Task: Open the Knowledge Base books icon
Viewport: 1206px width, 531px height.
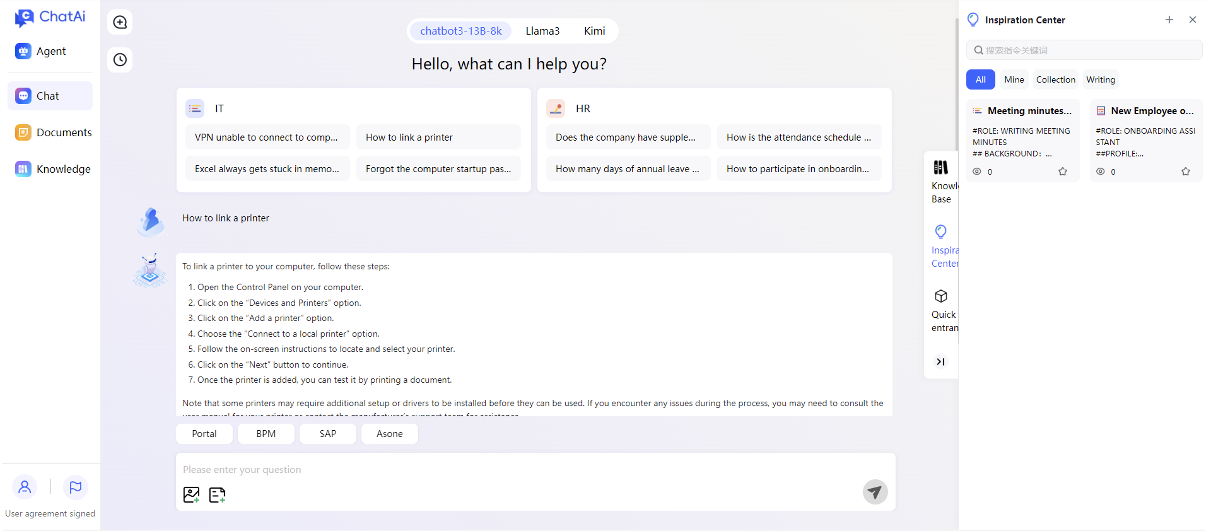Action: pyautogui.click(x=941, y=168)
